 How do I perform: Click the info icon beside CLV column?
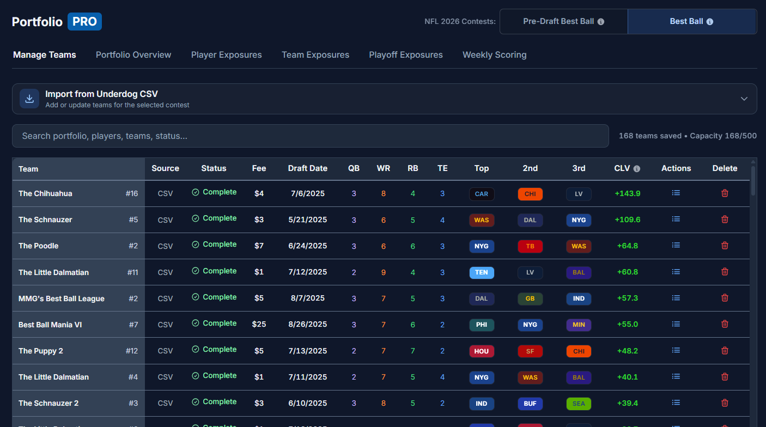[636, 168]
